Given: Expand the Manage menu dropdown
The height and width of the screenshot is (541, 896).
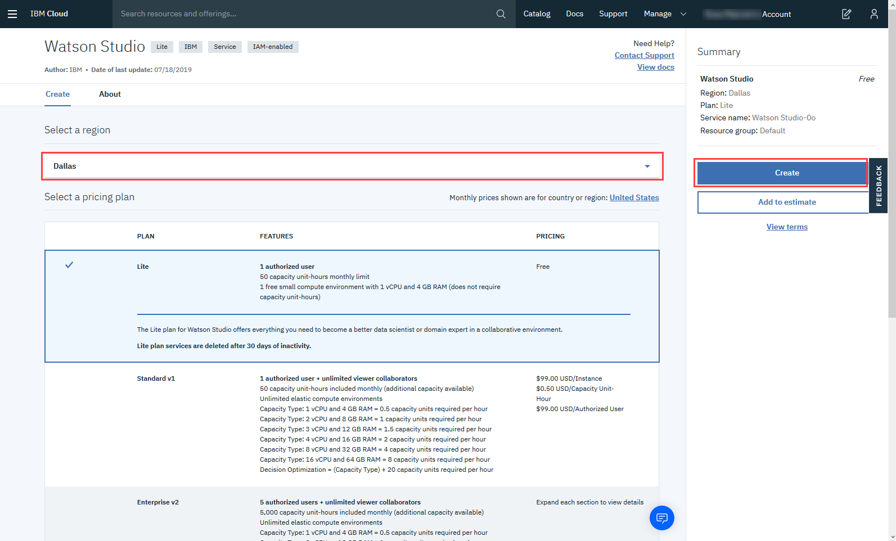Looking at the screenshot, I should pyautogui.click(x=664, y=14).
